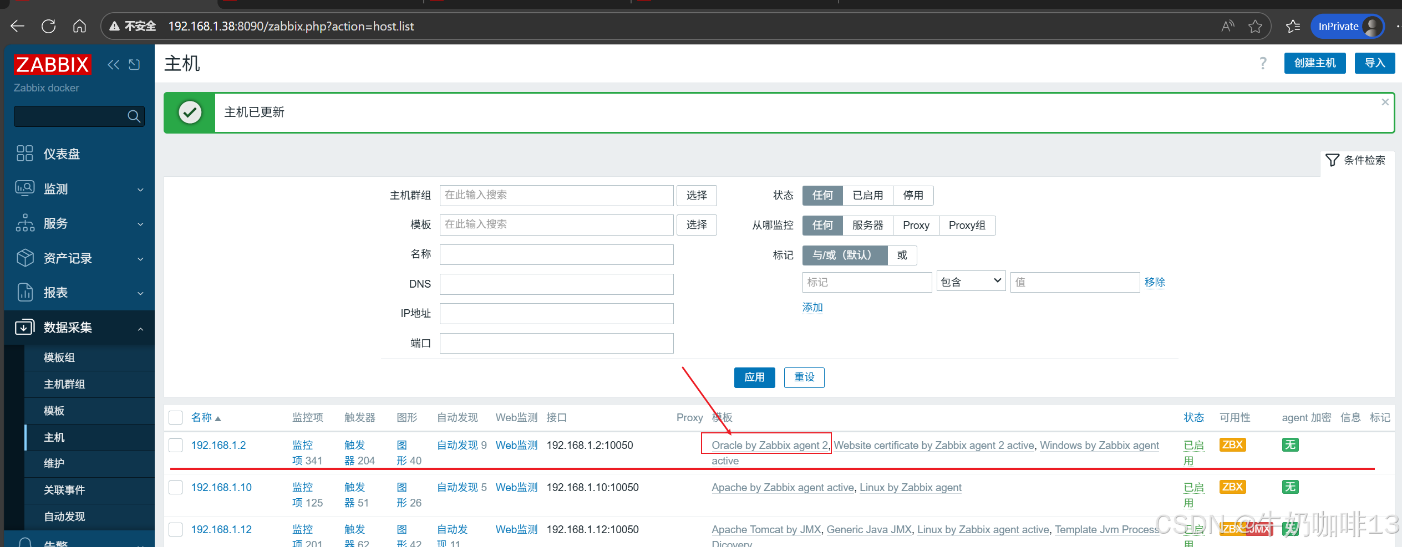Focus the IP地址 input field
The height and width of the screenshot is (547, 1402).
click(x=556, y=314)
